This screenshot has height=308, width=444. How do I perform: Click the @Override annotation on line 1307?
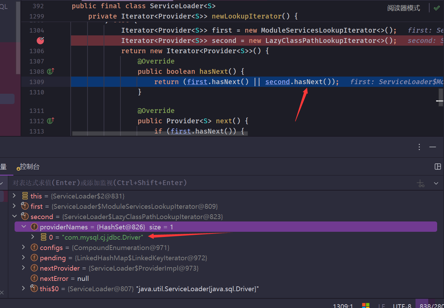point(156,61)
